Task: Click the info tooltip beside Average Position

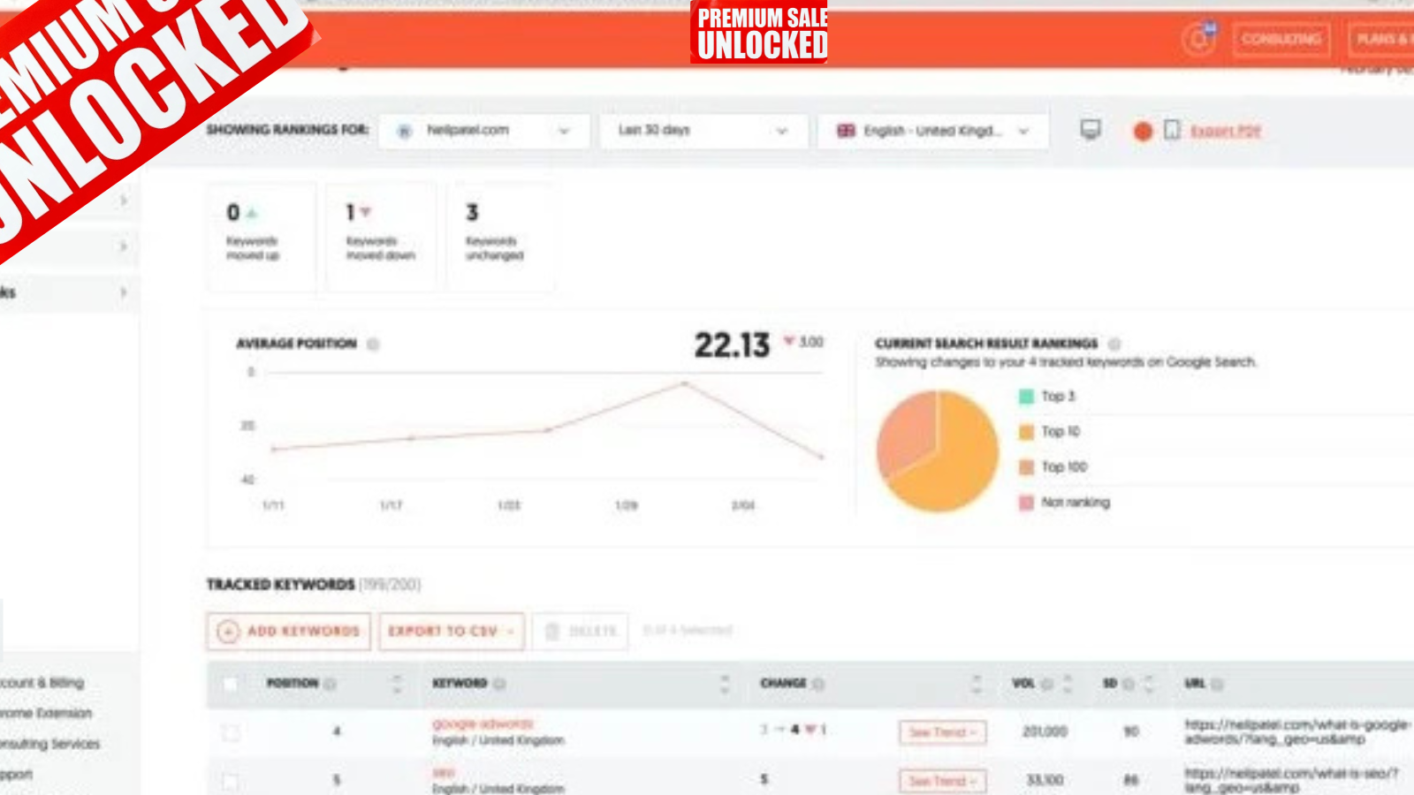Action: [375, 344]
